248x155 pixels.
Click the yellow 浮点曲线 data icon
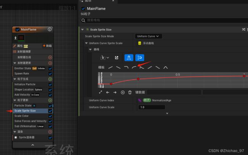click(x=140, y=43)
